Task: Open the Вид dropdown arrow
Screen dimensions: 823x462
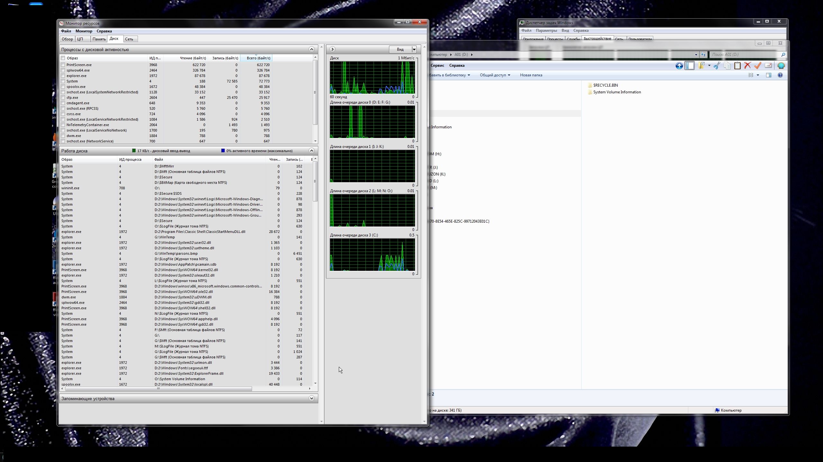Action: 414,49
